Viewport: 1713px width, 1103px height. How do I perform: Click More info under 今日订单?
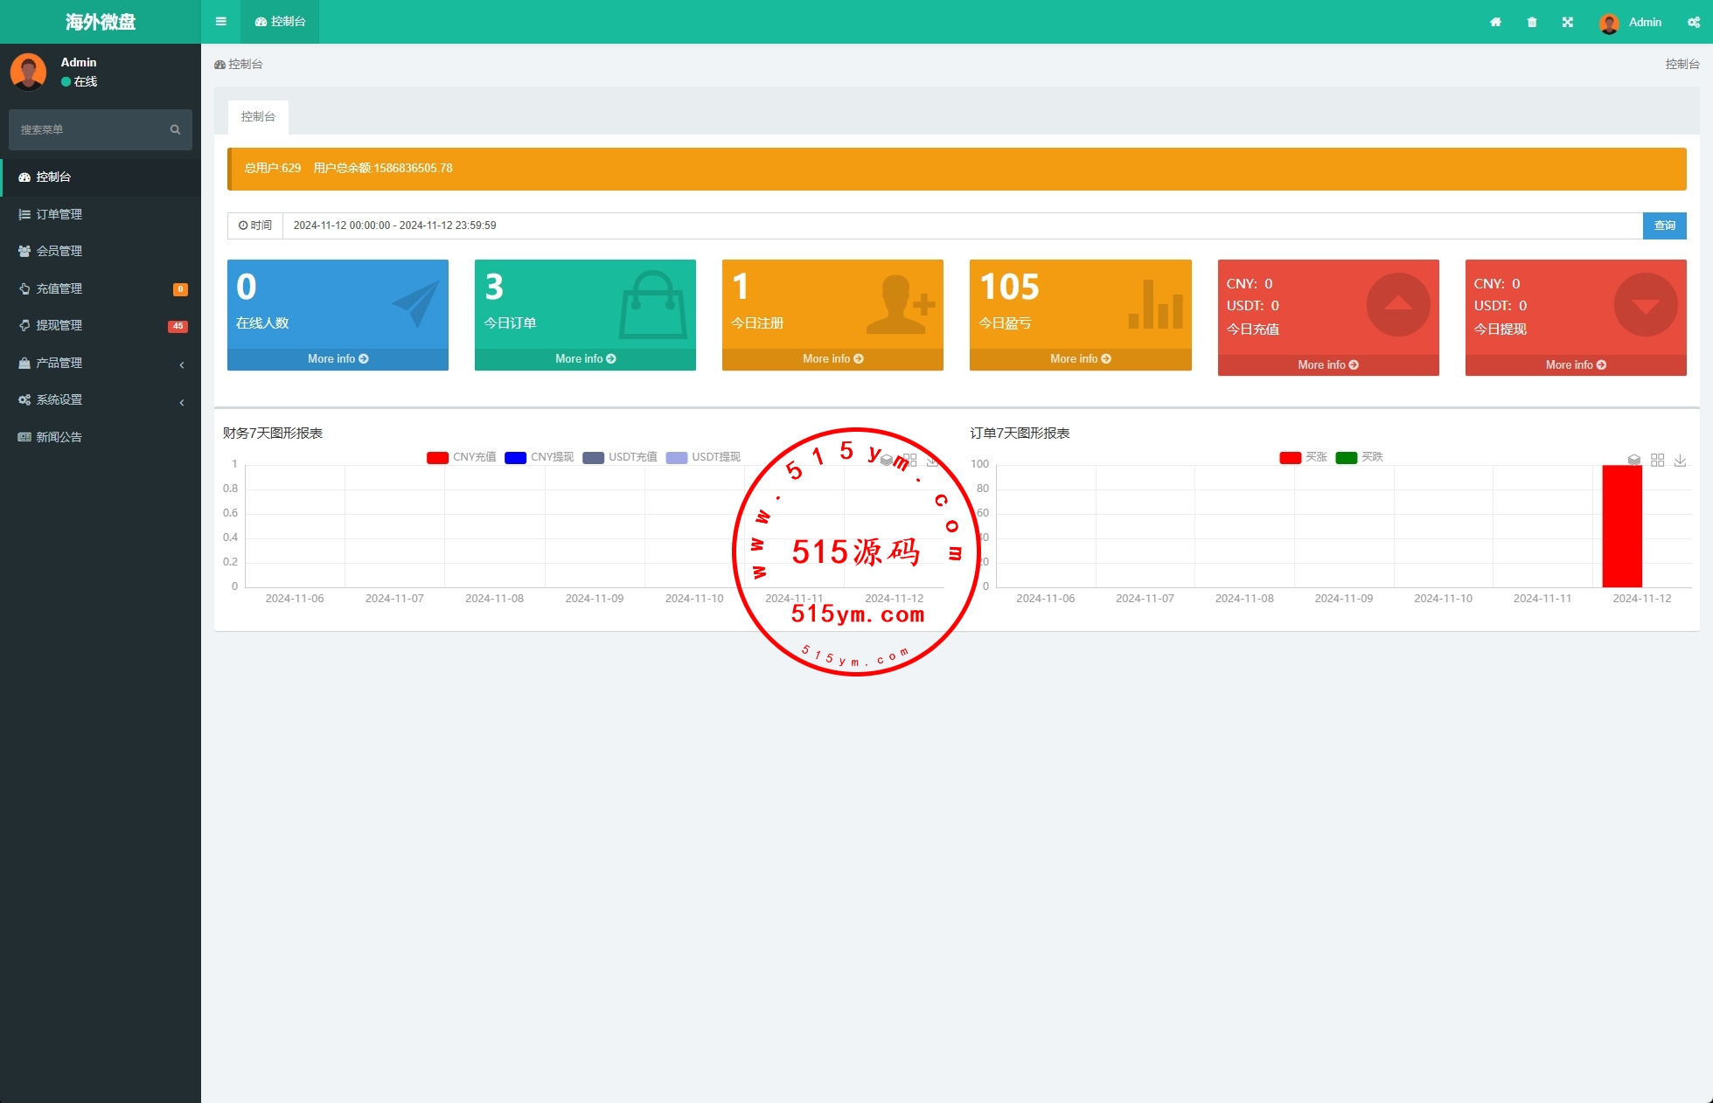point(585,359)
